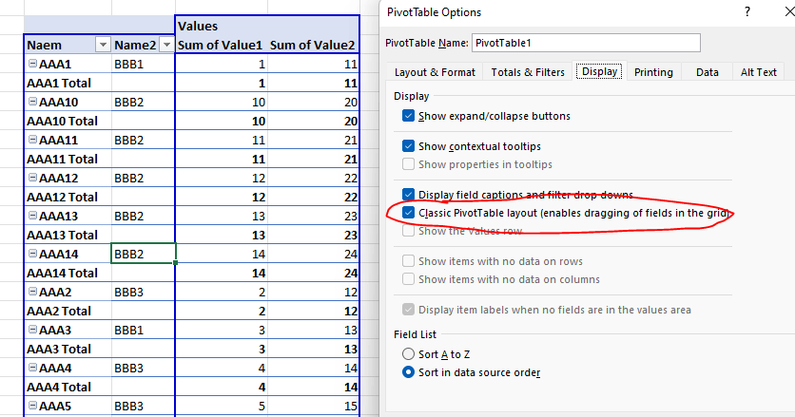Switch to the Layout & Format tab
The height and width of the screenshot is (417, 795).
point(435,72)
